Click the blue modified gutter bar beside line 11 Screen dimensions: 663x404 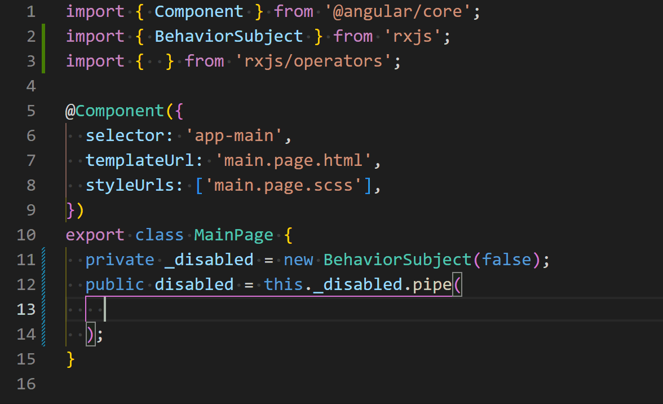[45, 260]
